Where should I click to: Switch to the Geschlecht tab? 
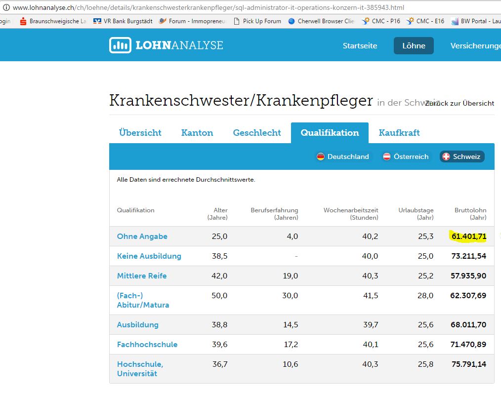tap(257, 132)
